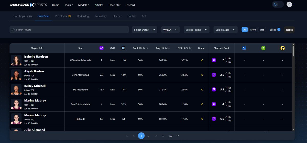Click the PrizePicks icon column header
The image size is (307, 143).
coord(102,48)
